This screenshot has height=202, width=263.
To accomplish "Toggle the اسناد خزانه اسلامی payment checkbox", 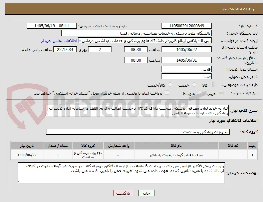I will pyautogui.click(x=167, y=93).
